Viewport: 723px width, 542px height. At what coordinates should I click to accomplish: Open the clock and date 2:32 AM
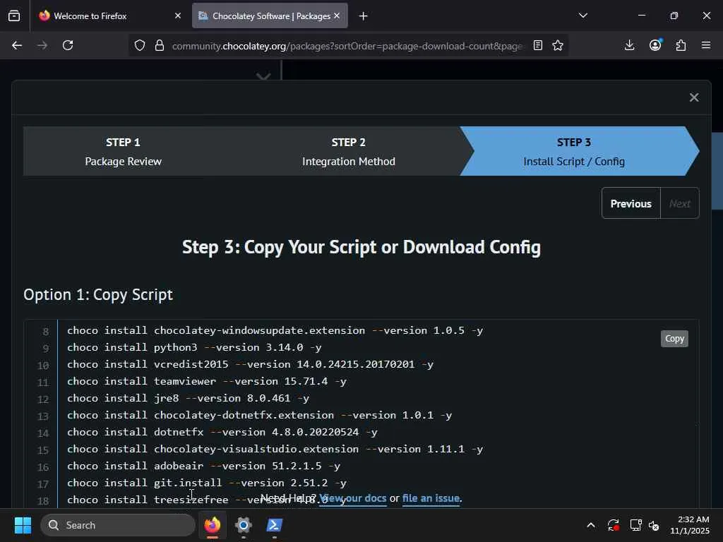(690, 525)
